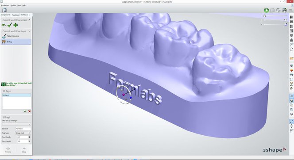Open the Tag type dropdown
This screenshot has width=294, height=160.
point(23,133)
